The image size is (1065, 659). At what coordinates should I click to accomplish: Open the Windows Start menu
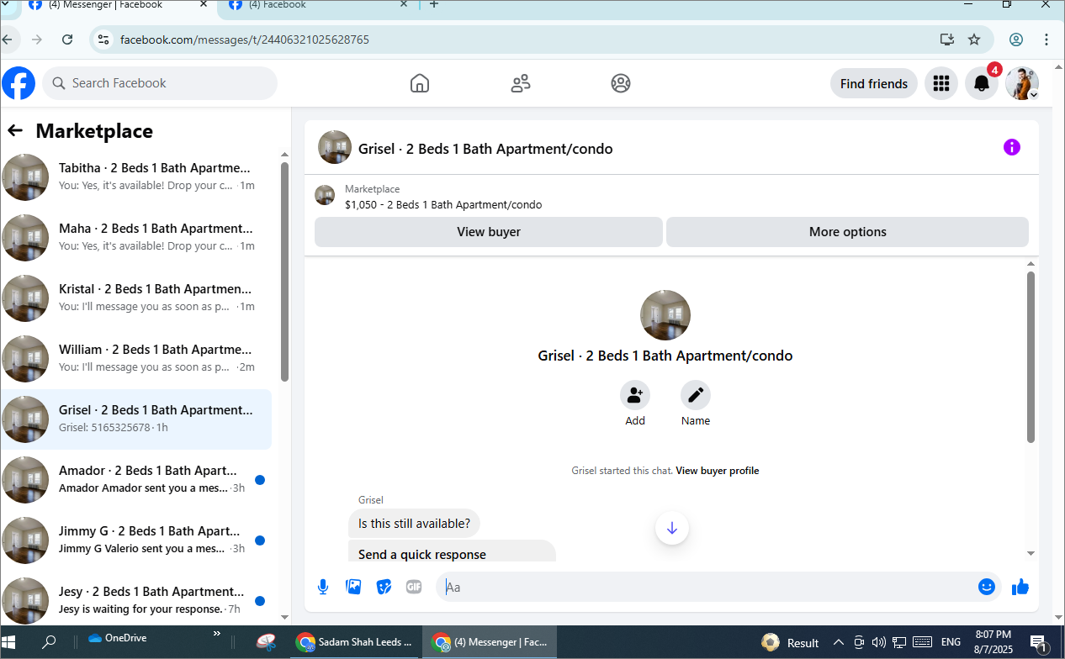pyautogui.click(x=9, y=642)
